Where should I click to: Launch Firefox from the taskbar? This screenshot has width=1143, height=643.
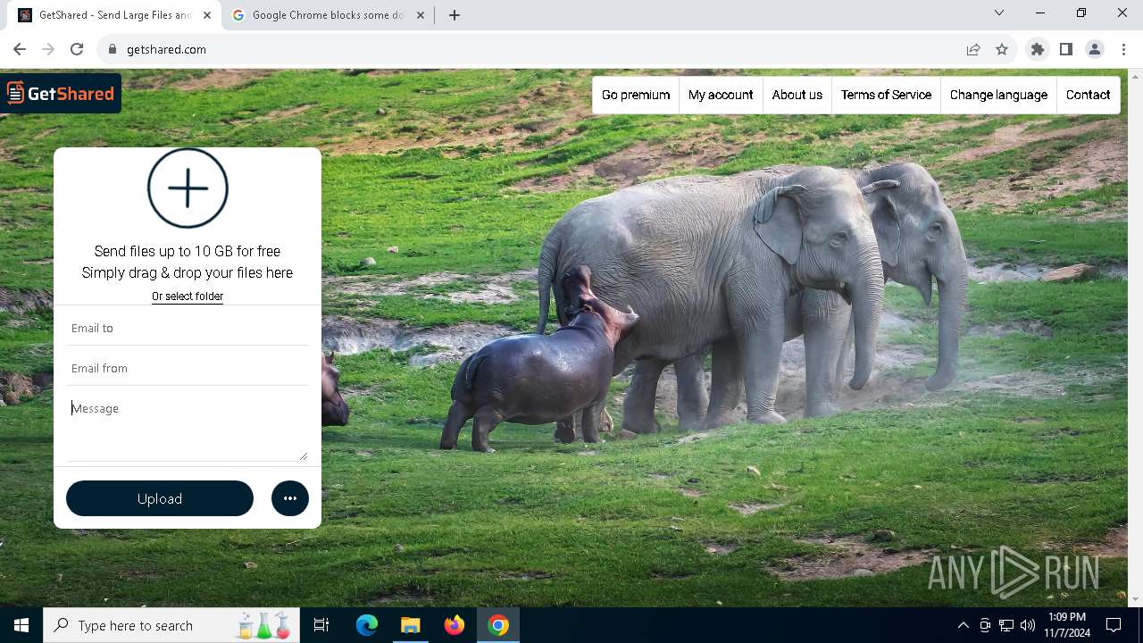pos(455,625)
